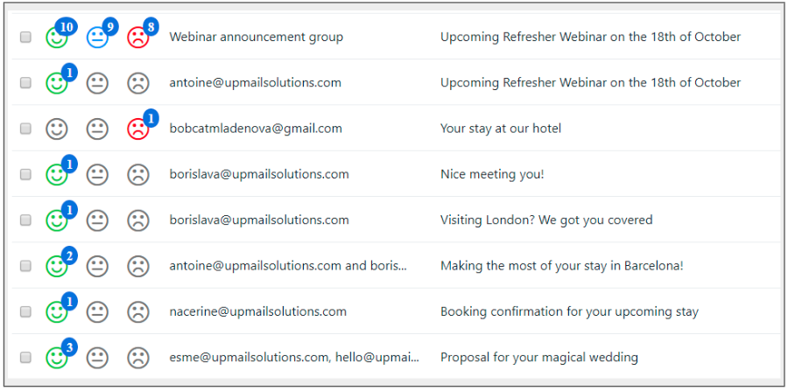Click sad face in Proposal for wedding row
The height and width of the screenshot is (391, 788).
(x=137, y=357)
